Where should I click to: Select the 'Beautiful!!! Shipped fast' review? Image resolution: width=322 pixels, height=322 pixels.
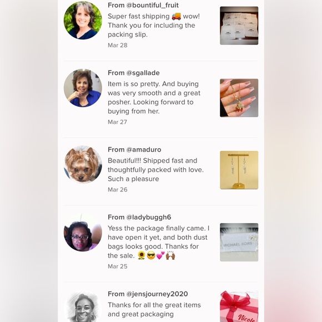(x=155, y=170)
